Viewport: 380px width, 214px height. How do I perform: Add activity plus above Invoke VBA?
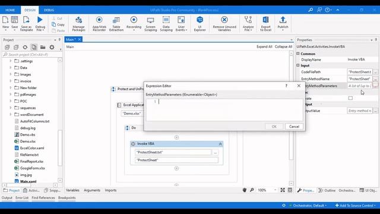click(176, 137)
